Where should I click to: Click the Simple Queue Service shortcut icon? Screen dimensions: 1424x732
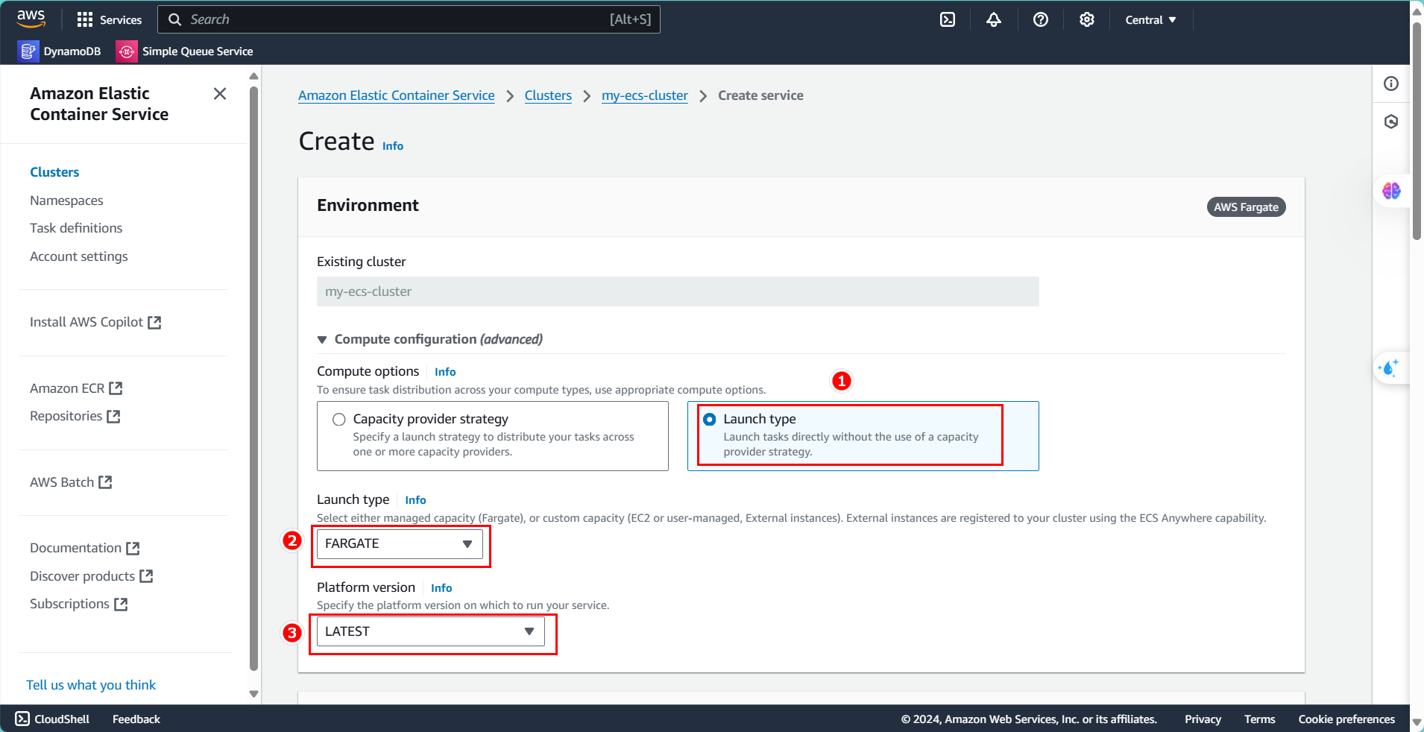point(127,51)
